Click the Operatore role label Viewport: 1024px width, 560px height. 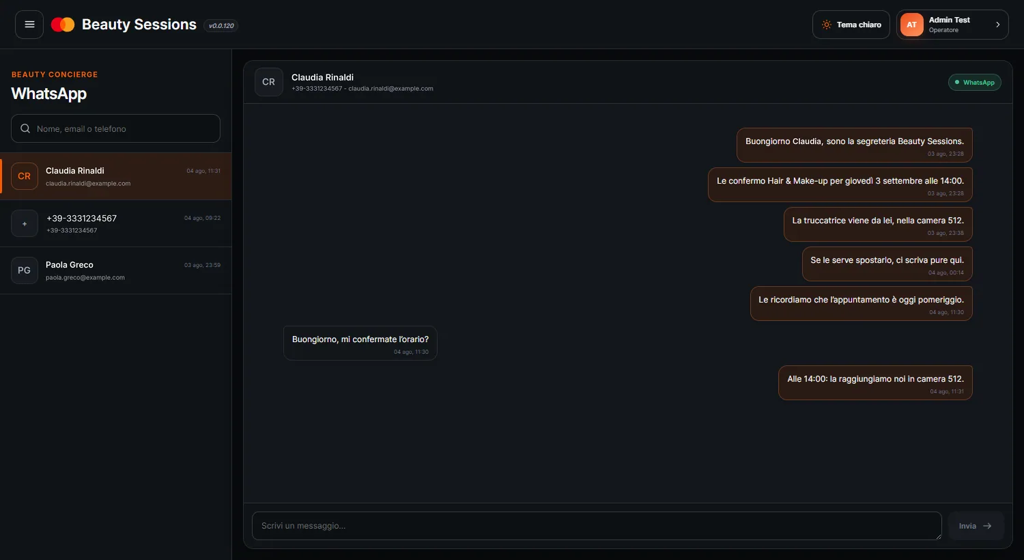[x=943, y=30]
